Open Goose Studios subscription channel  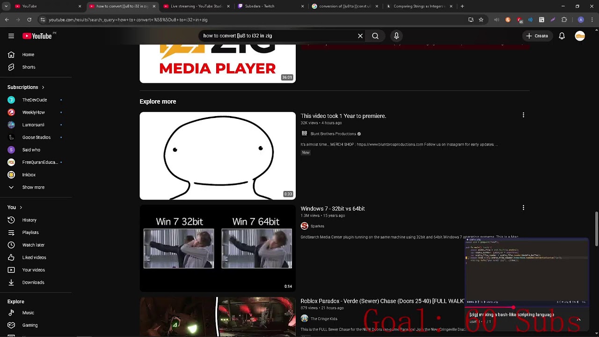tap(36, 137)
